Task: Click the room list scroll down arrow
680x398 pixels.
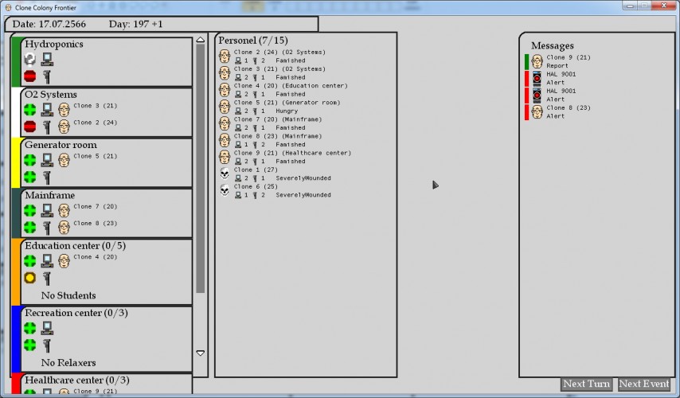Action: (201, 353)
